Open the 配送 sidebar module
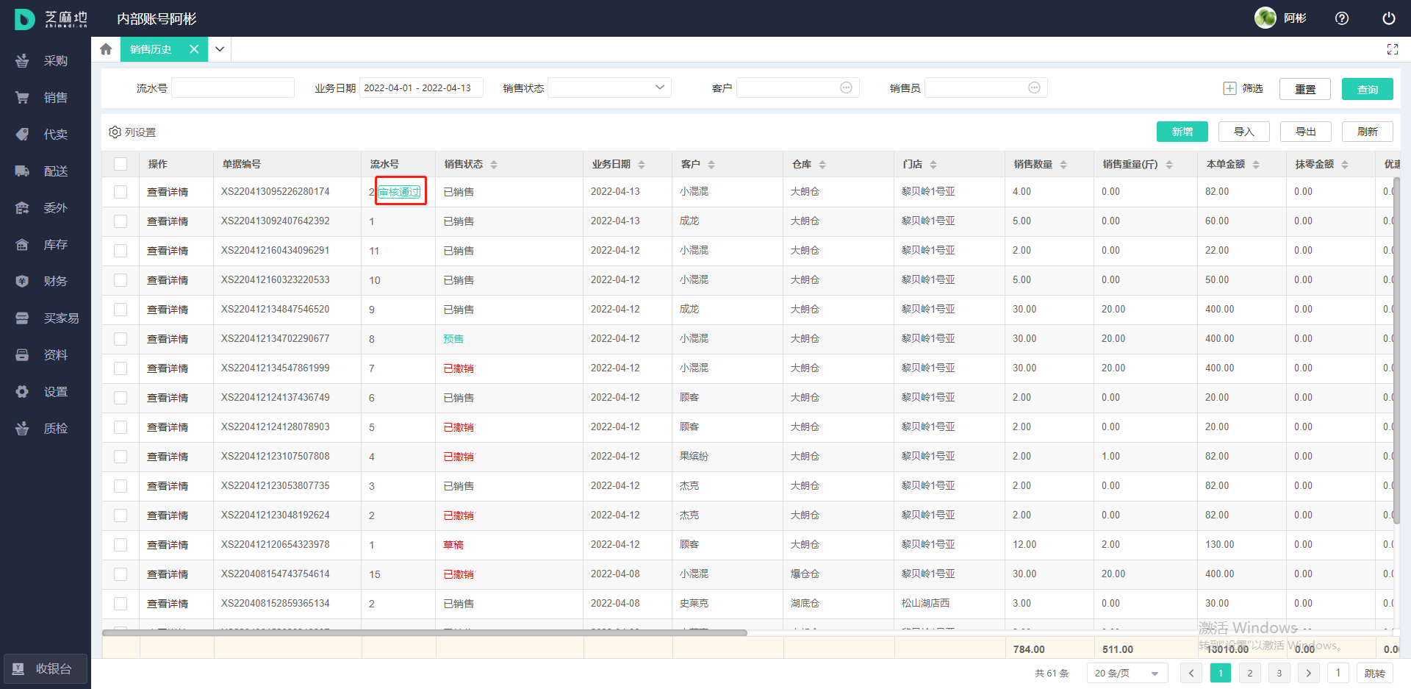The width and height of the screenshot is (1411, 689). click(x=46, y=171)
